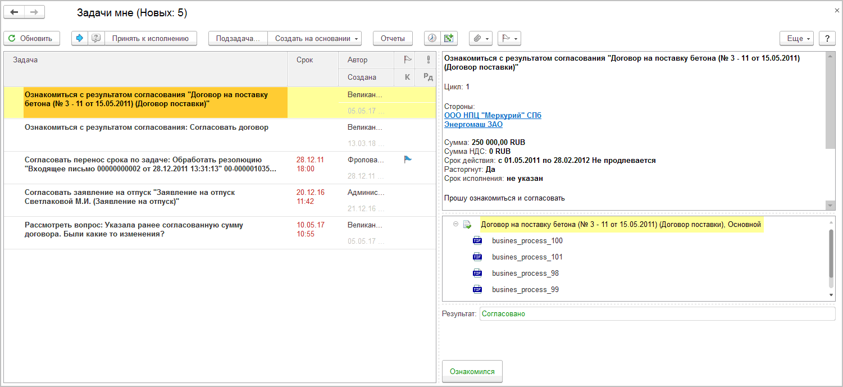Click the 'Ознакомился' button

pyautogui.click(x=472, y=371)
